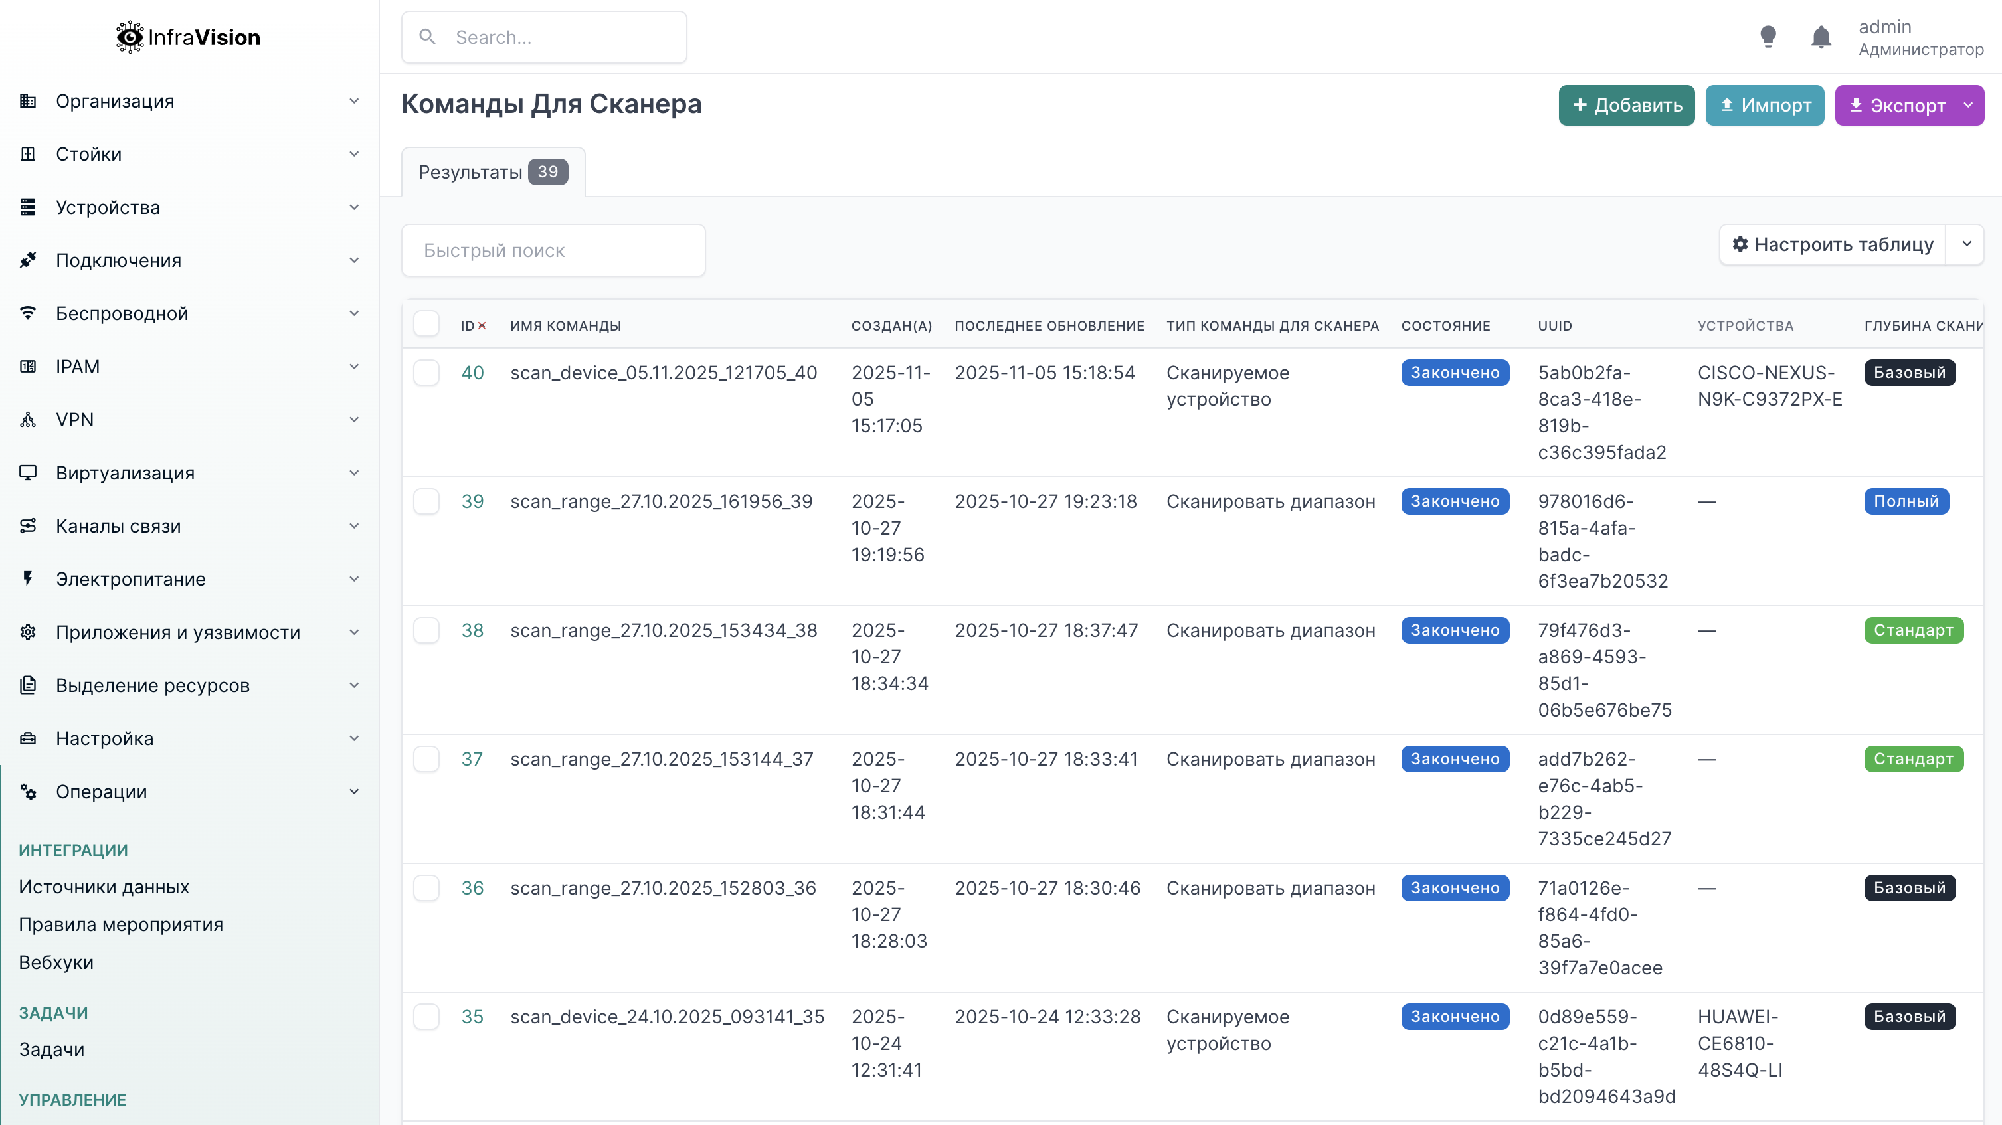Expand the Настроить таблицу dropdown arrow
This screenshot has width=2002, height=1125.
pos(1965,244)
